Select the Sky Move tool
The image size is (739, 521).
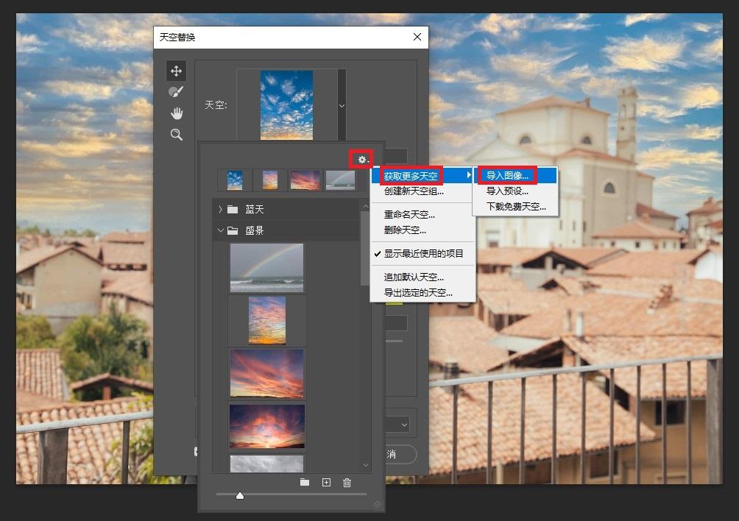(176, 71)
